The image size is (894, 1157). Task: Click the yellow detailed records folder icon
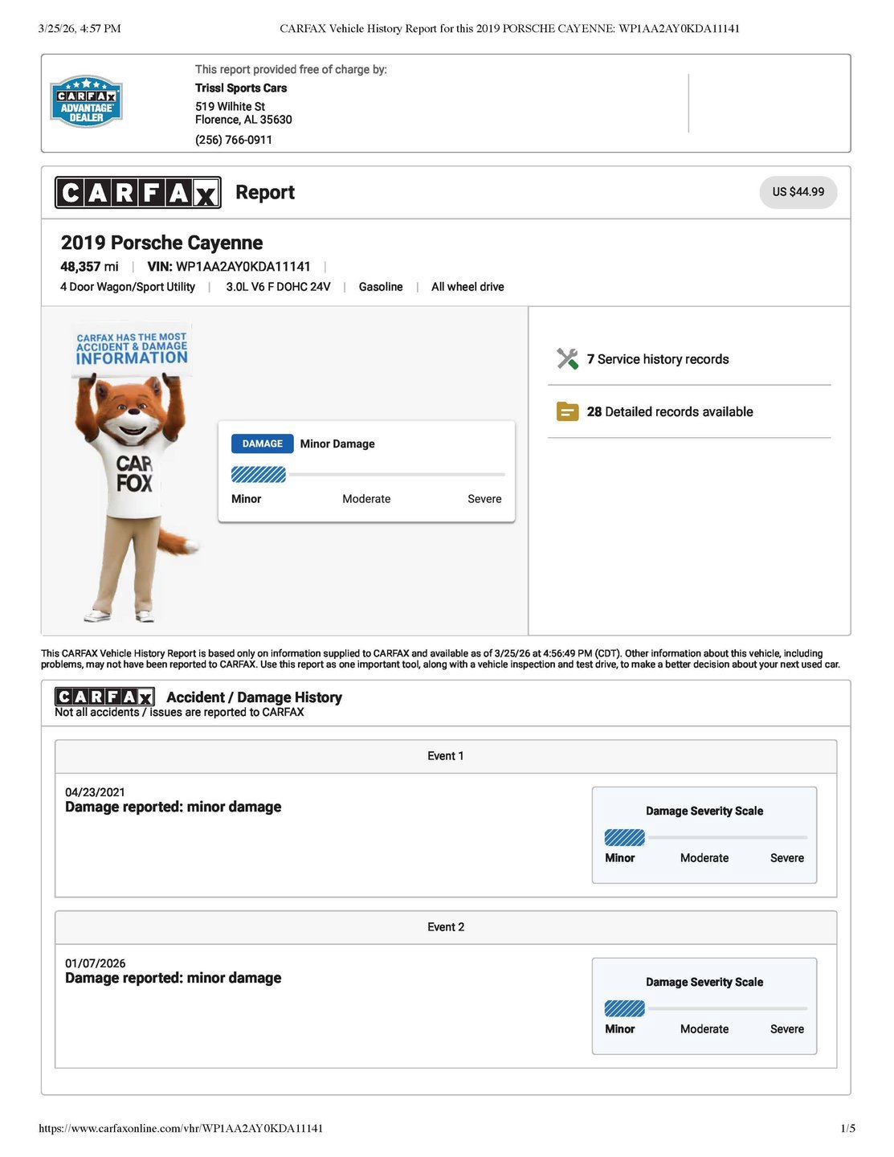[x=567, y=412]
